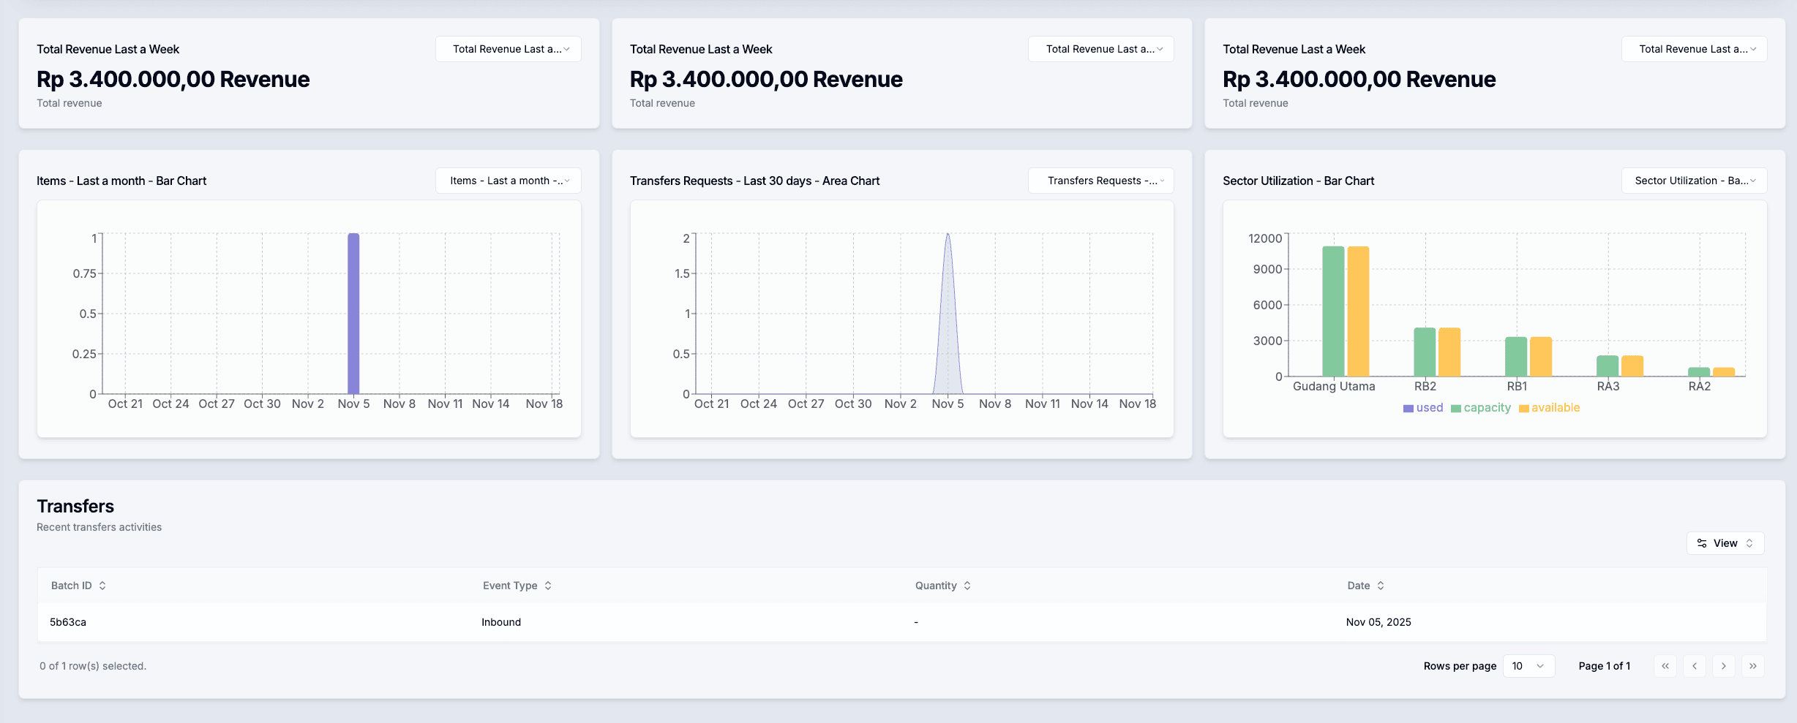Click the third Total Revenue selector button
This screenshot has height=723, width=1797.
1694,49
